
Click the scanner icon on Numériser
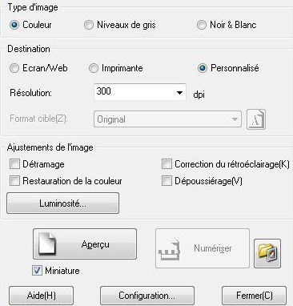pos(170,249)
